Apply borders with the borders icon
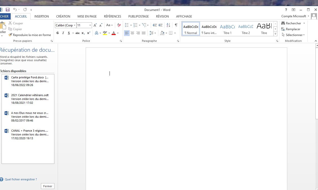The width and height of the screenshot is (318, 190). (171, 33)
